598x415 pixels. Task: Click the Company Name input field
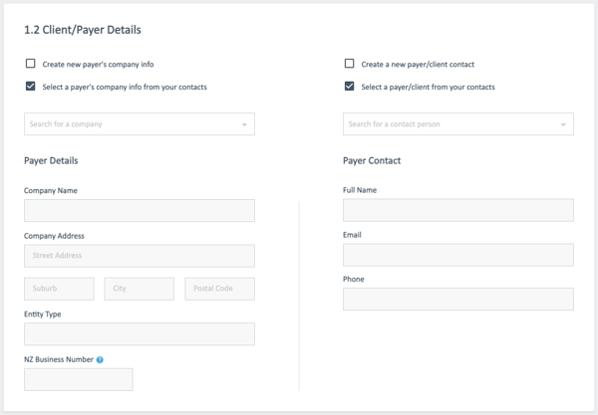click(140, 211)
